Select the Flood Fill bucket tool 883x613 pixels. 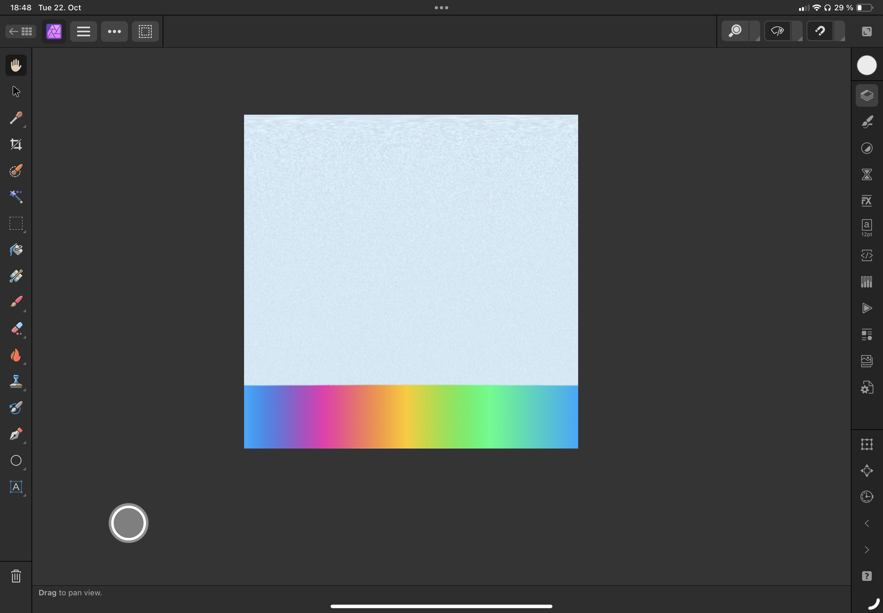16,250
